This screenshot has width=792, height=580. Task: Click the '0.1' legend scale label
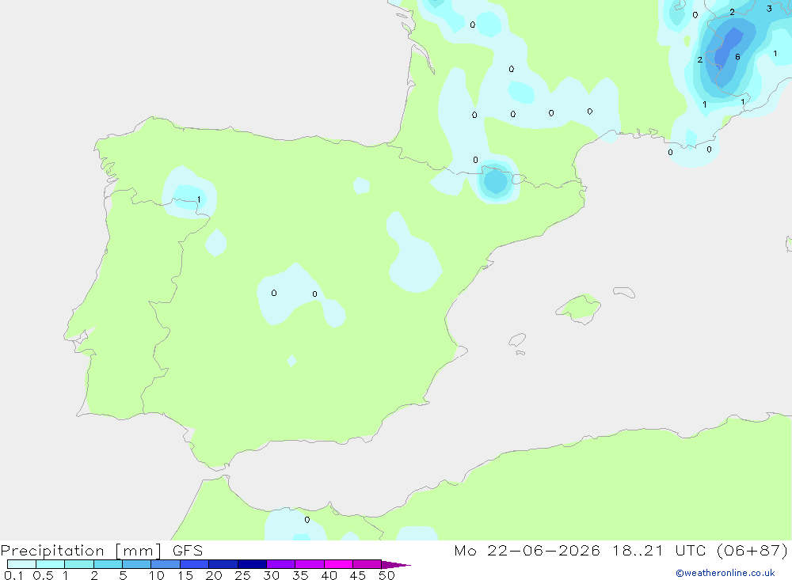(x=13, y=575)
